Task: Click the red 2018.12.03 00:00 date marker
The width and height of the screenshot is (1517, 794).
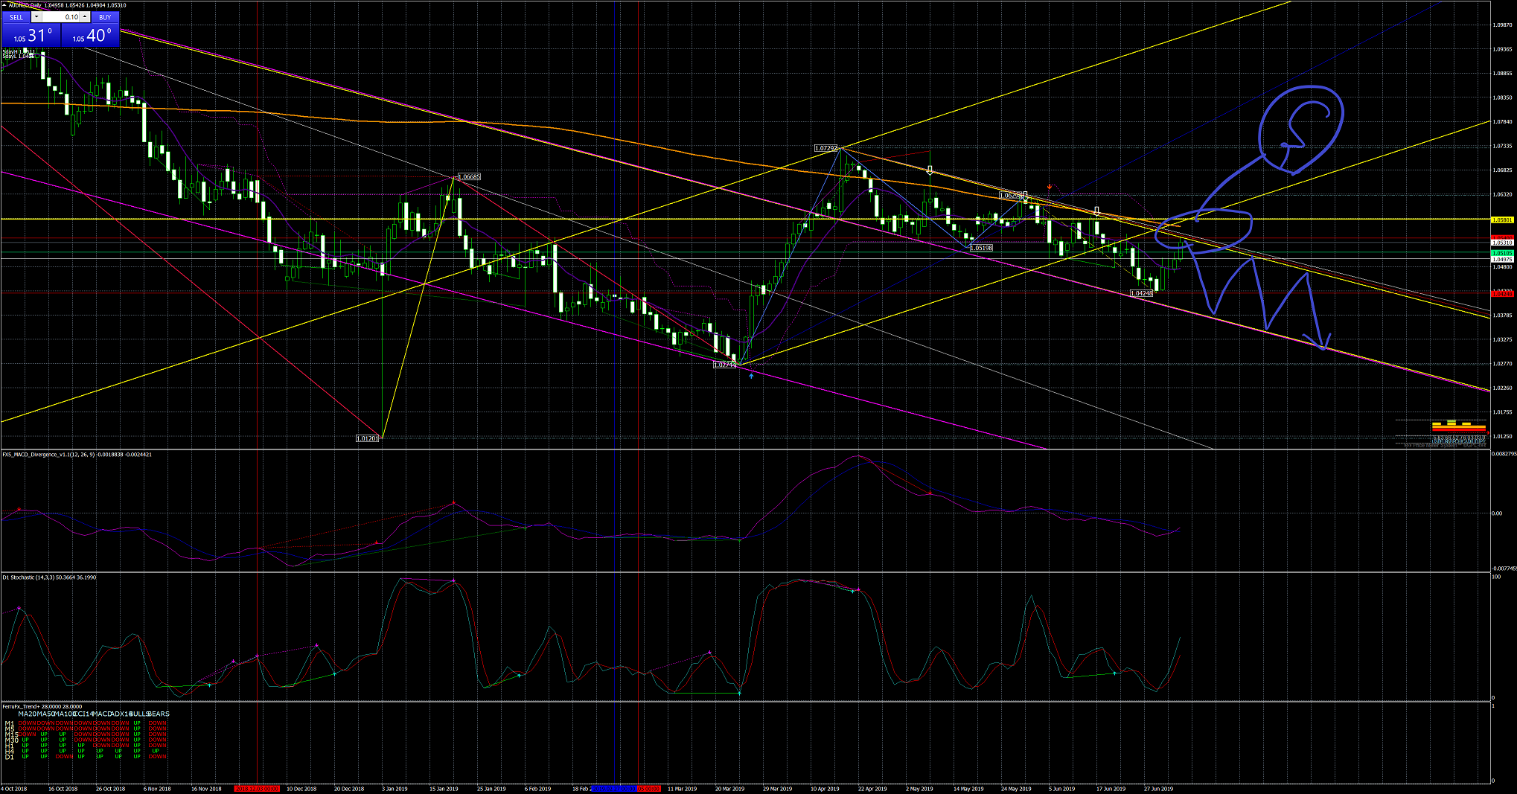Action: click(x=257, y=788)
